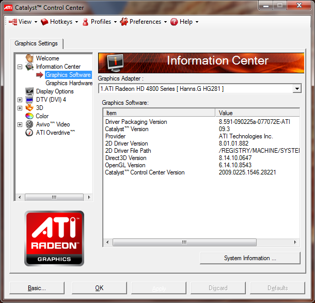315x303 pixels.
Task: Select Graphics Hardware in the tree
Action: (x=69, y=83)
